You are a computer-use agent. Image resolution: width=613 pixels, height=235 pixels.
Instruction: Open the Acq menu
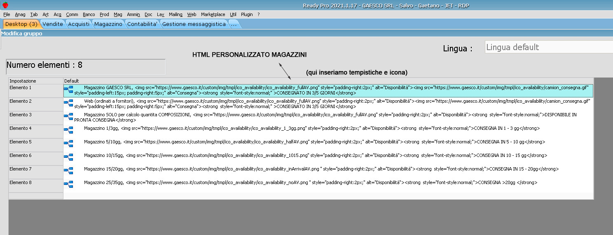[x=57, y=14]
